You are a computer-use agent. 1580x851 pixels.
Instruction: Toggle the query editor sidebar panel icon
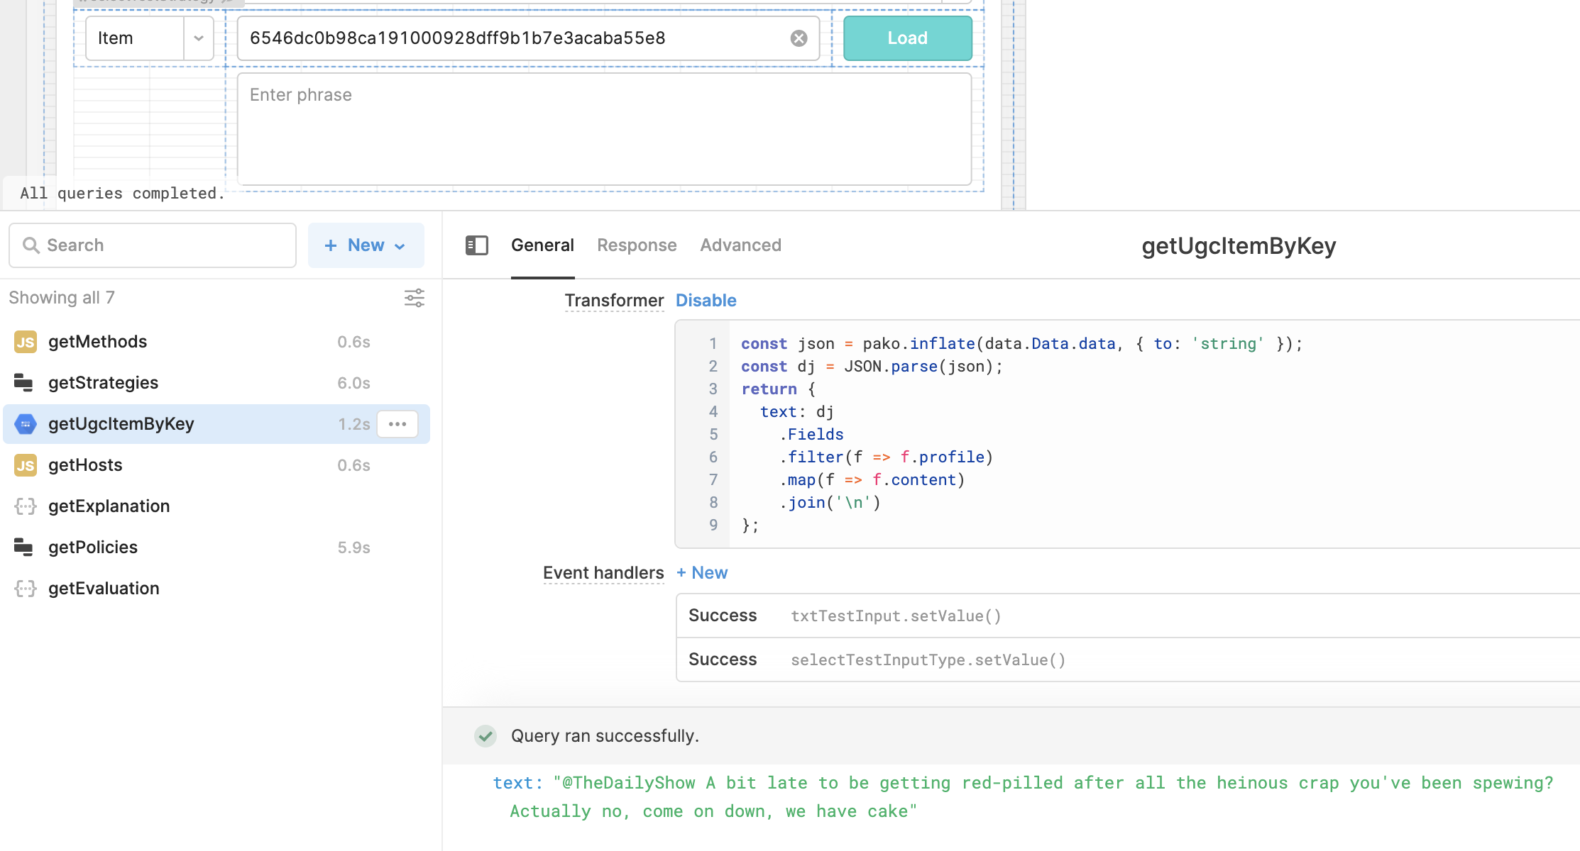click(x=476, y=245)
